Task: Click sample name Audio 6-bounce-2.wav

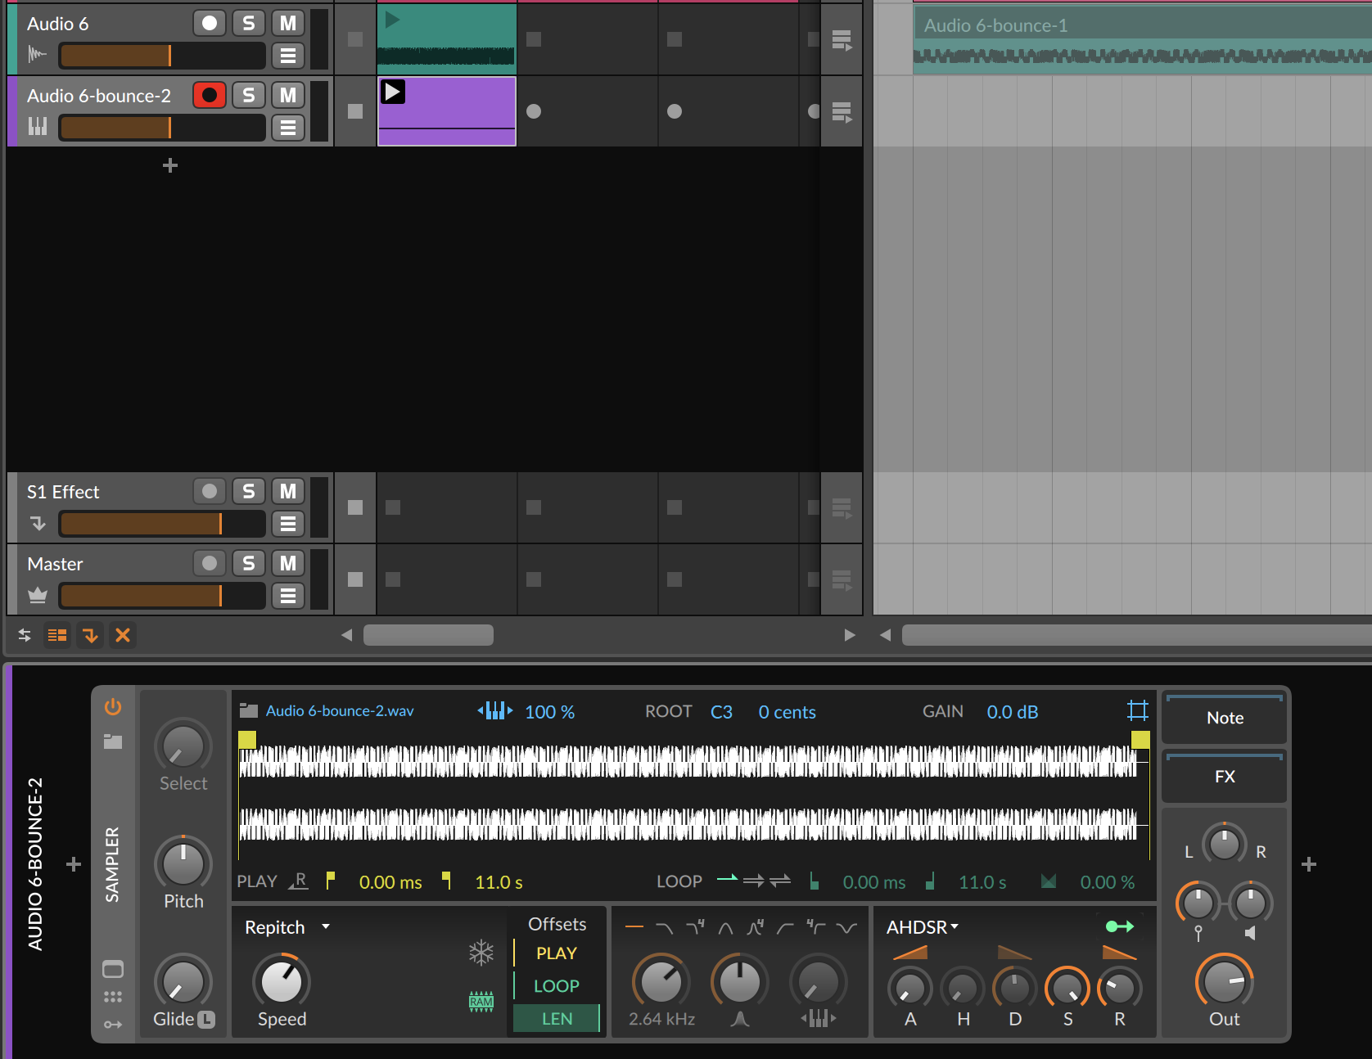Action: tap(340, 710)
